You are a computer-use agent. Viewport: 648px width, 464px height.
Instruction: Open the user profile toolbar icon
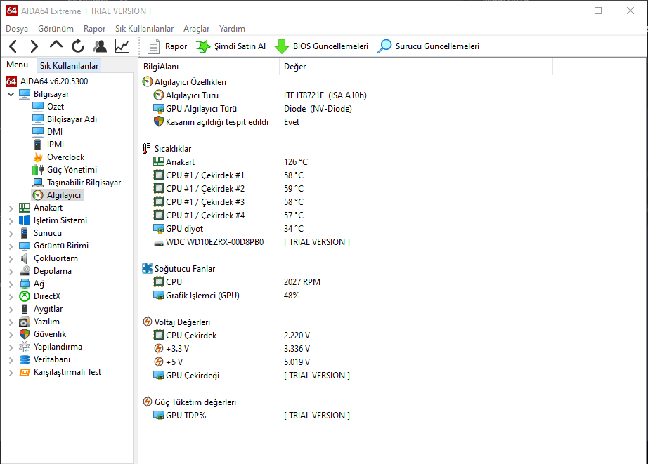click(x=100, y=46)
